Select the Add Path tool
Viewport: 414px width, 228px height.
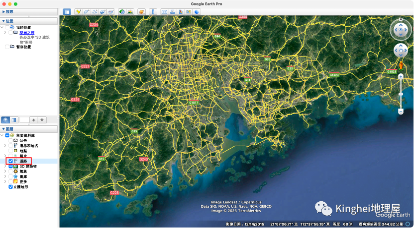coord(95,11)
